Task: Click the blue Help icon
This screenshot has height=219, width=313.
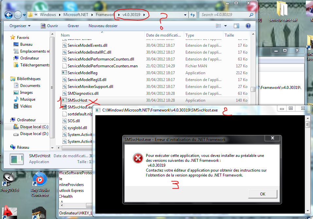Action: tap(248, 26)
